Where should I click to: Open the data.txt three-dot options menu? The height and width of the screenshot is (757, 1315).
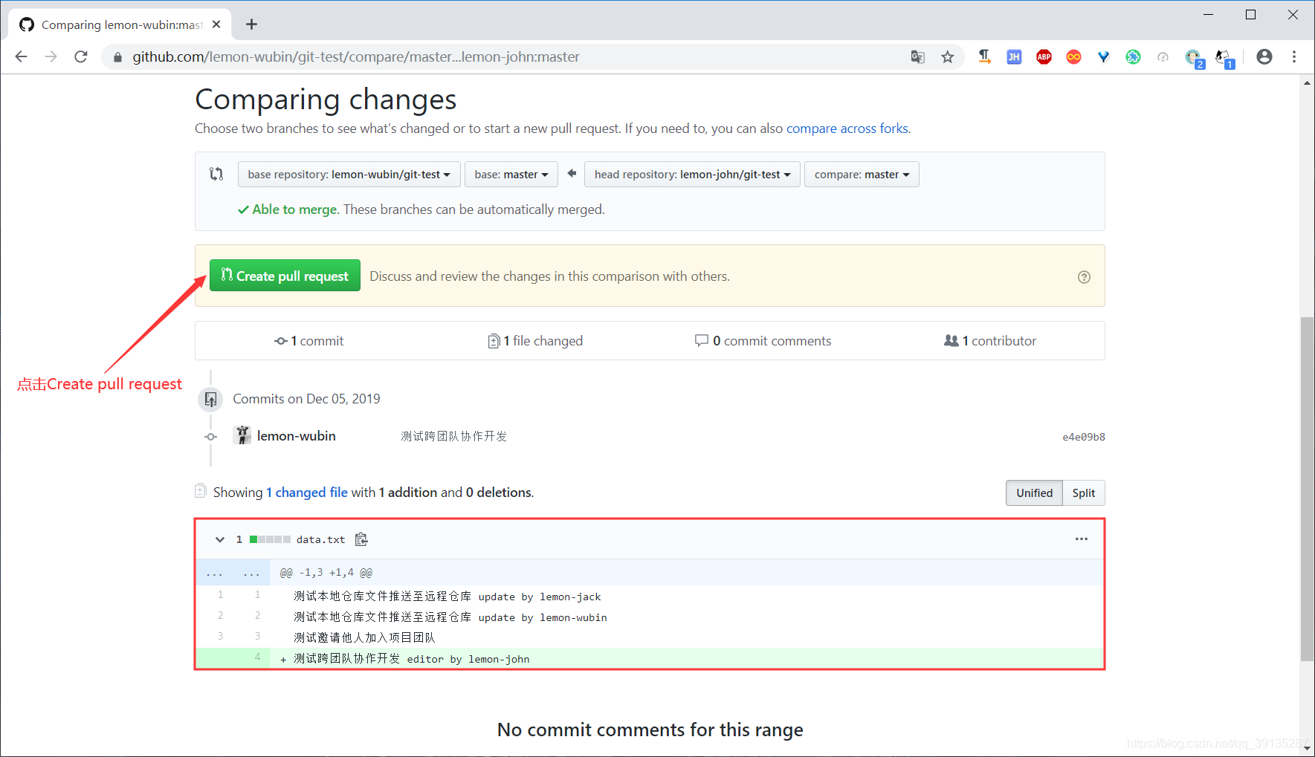(1082, 539)
